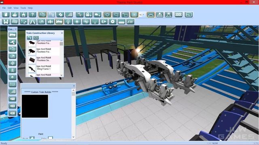Viewport: 259px width, 145px height.
Task: Open the Edit menu
Action: click(10, 8)
